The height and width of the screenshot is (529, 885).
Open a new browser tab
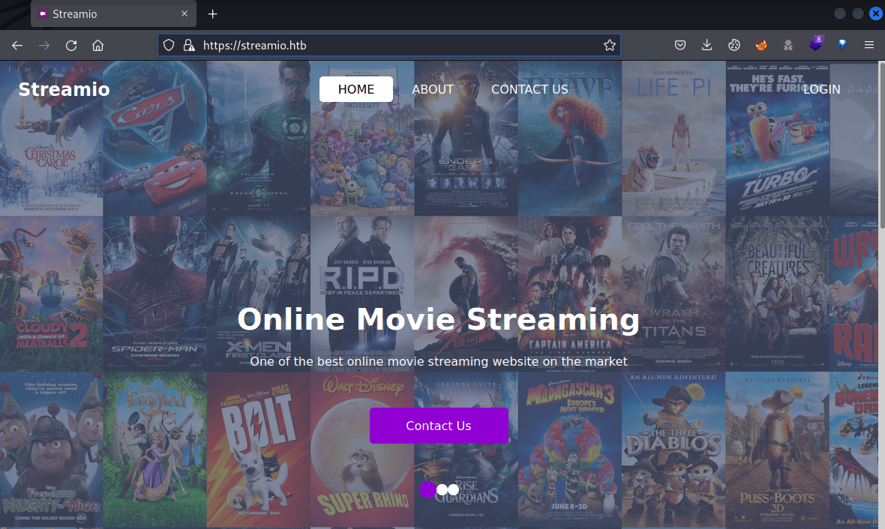click(x=212, y=14)
